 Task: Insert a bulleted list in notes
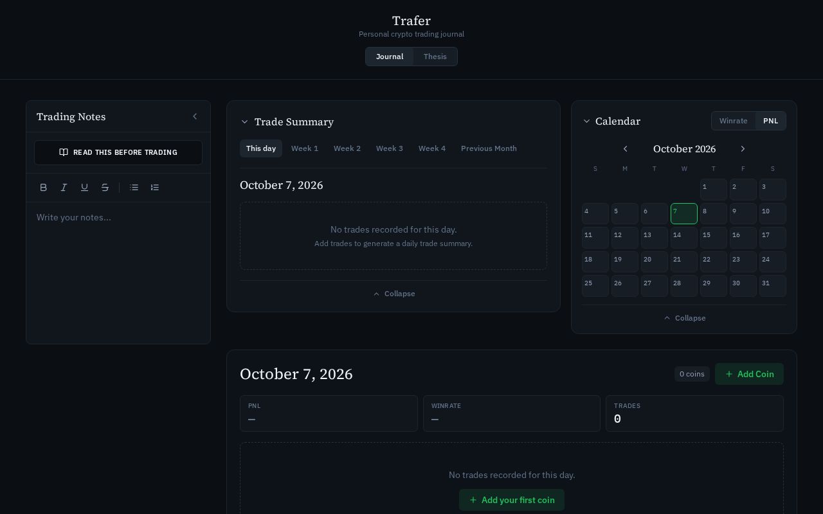tap(134, 188)
